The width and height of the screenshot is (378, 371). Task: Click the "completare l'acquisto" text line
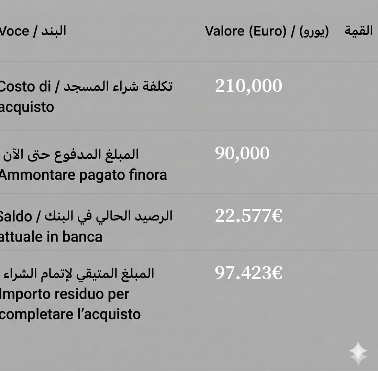pos(70,315)
